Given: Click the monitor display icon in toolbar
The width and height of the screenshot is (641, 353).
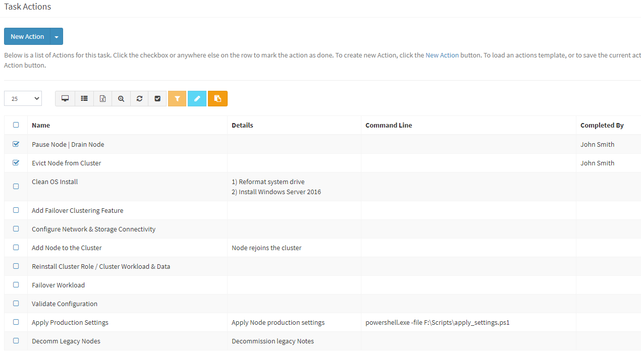Looking at the screenshot, I should 65,99.
